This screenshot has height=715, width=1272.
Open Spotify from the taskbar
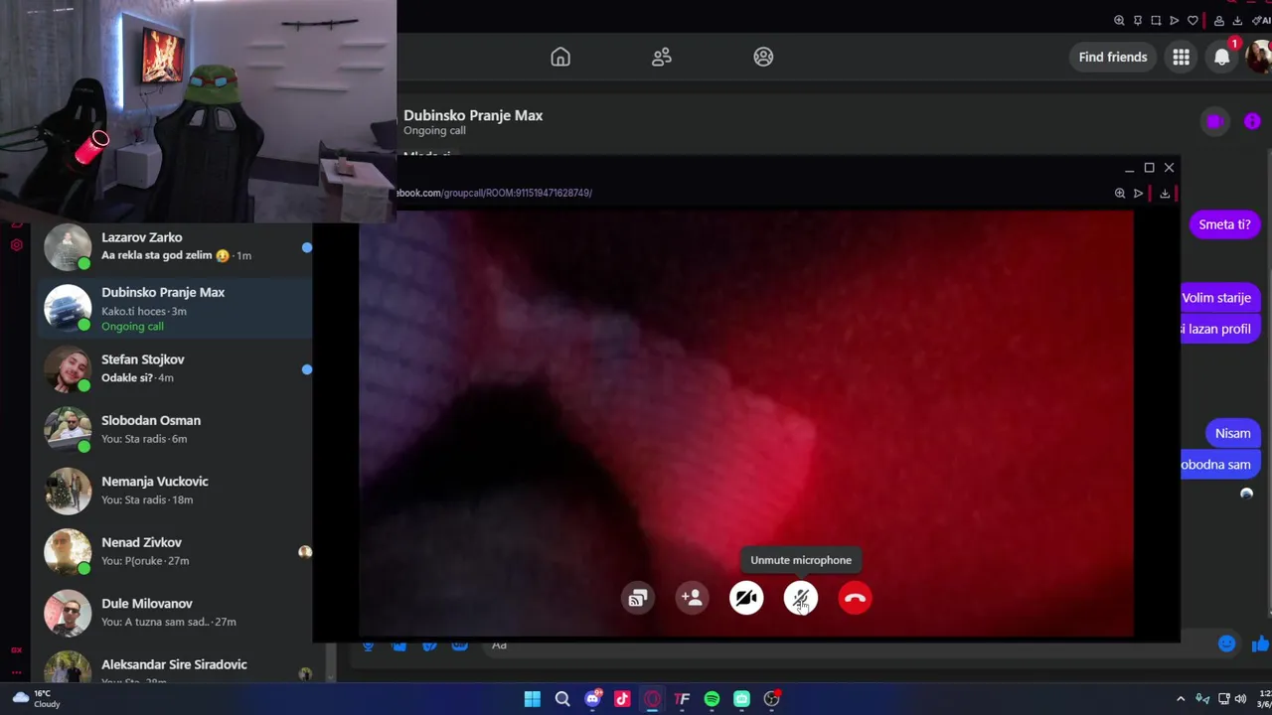point(712,699)
